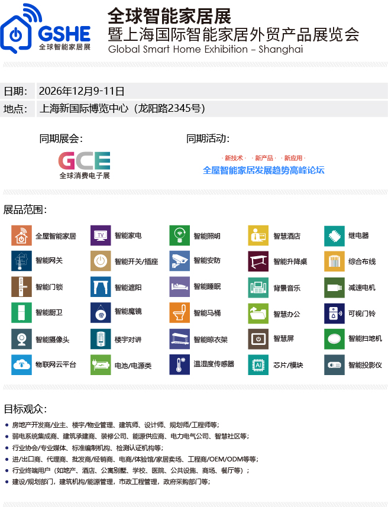Viewport: 388px width, 507px height.
Task: Select the 智能门锁 icon
Action: [x=22, y=287]
